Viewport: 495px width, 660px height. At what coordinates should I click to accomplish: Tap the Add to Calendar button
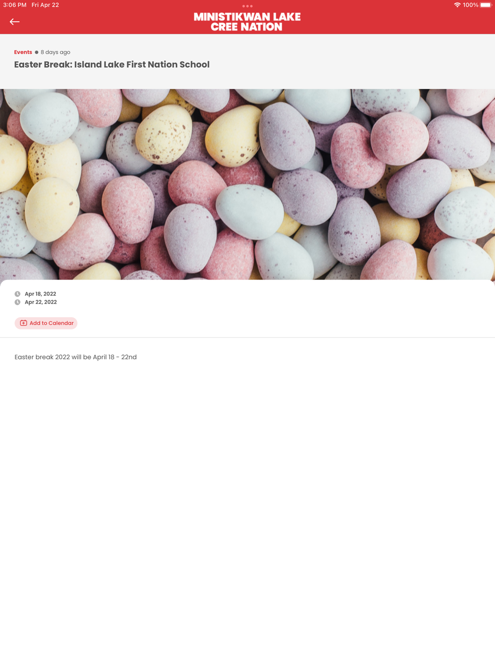click(x=46, y=323)
